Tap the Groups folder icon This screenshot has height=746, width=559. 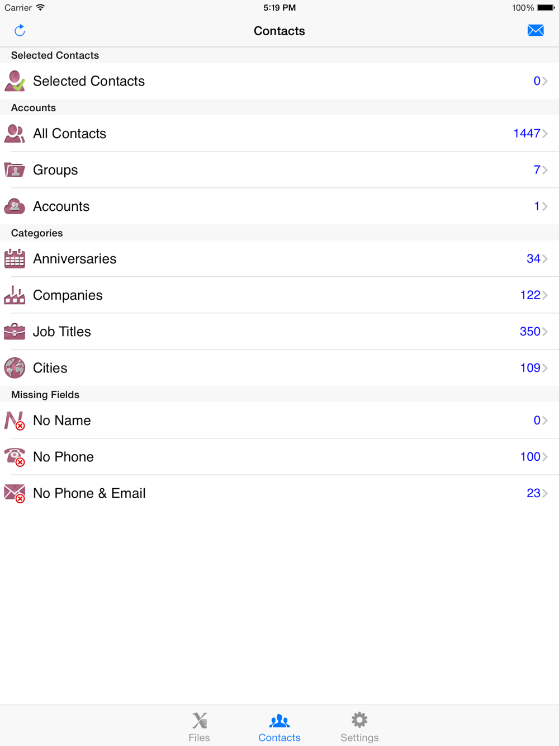(15, 169)
